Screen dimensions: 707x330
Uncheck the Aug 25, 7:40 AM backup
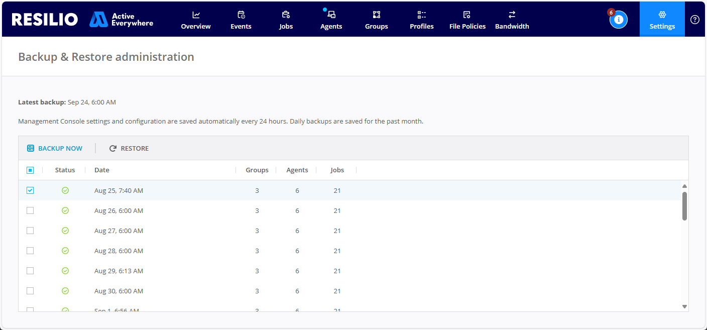pos(30,190)
